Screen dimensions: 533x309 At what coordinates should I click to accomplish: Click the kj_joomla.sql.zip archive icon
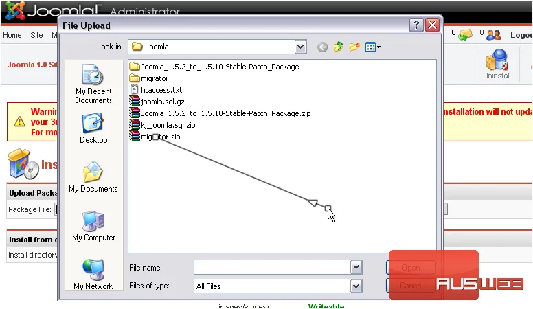[135, 125]
